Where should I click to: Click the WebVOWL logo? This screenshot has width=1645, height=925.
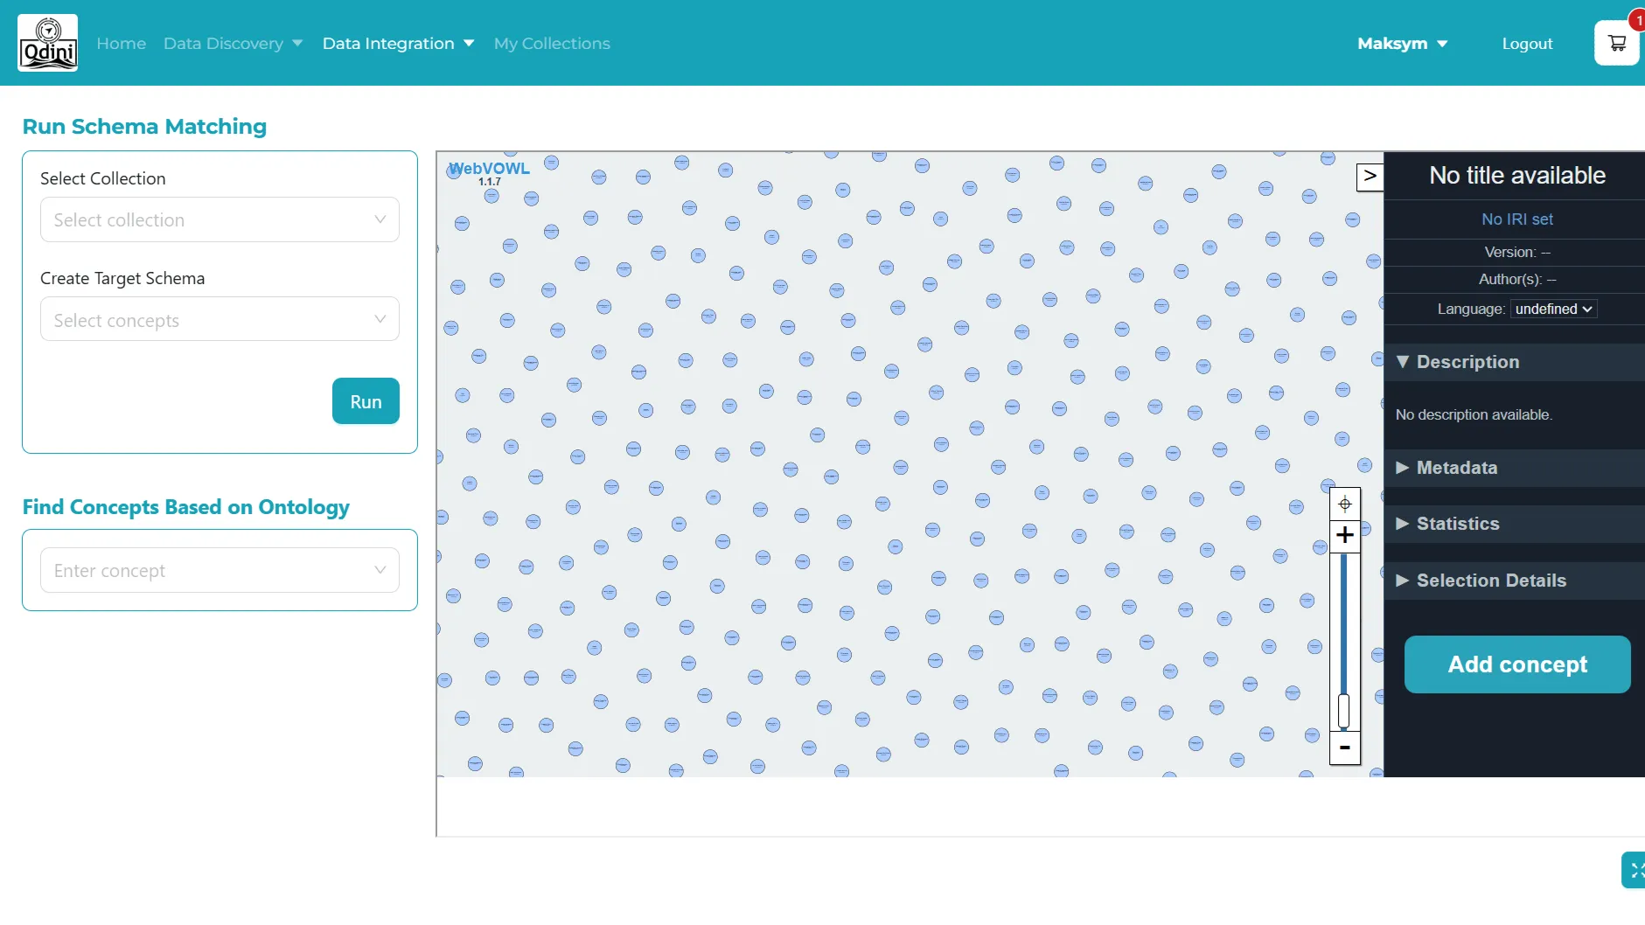(x=489, y=170)
